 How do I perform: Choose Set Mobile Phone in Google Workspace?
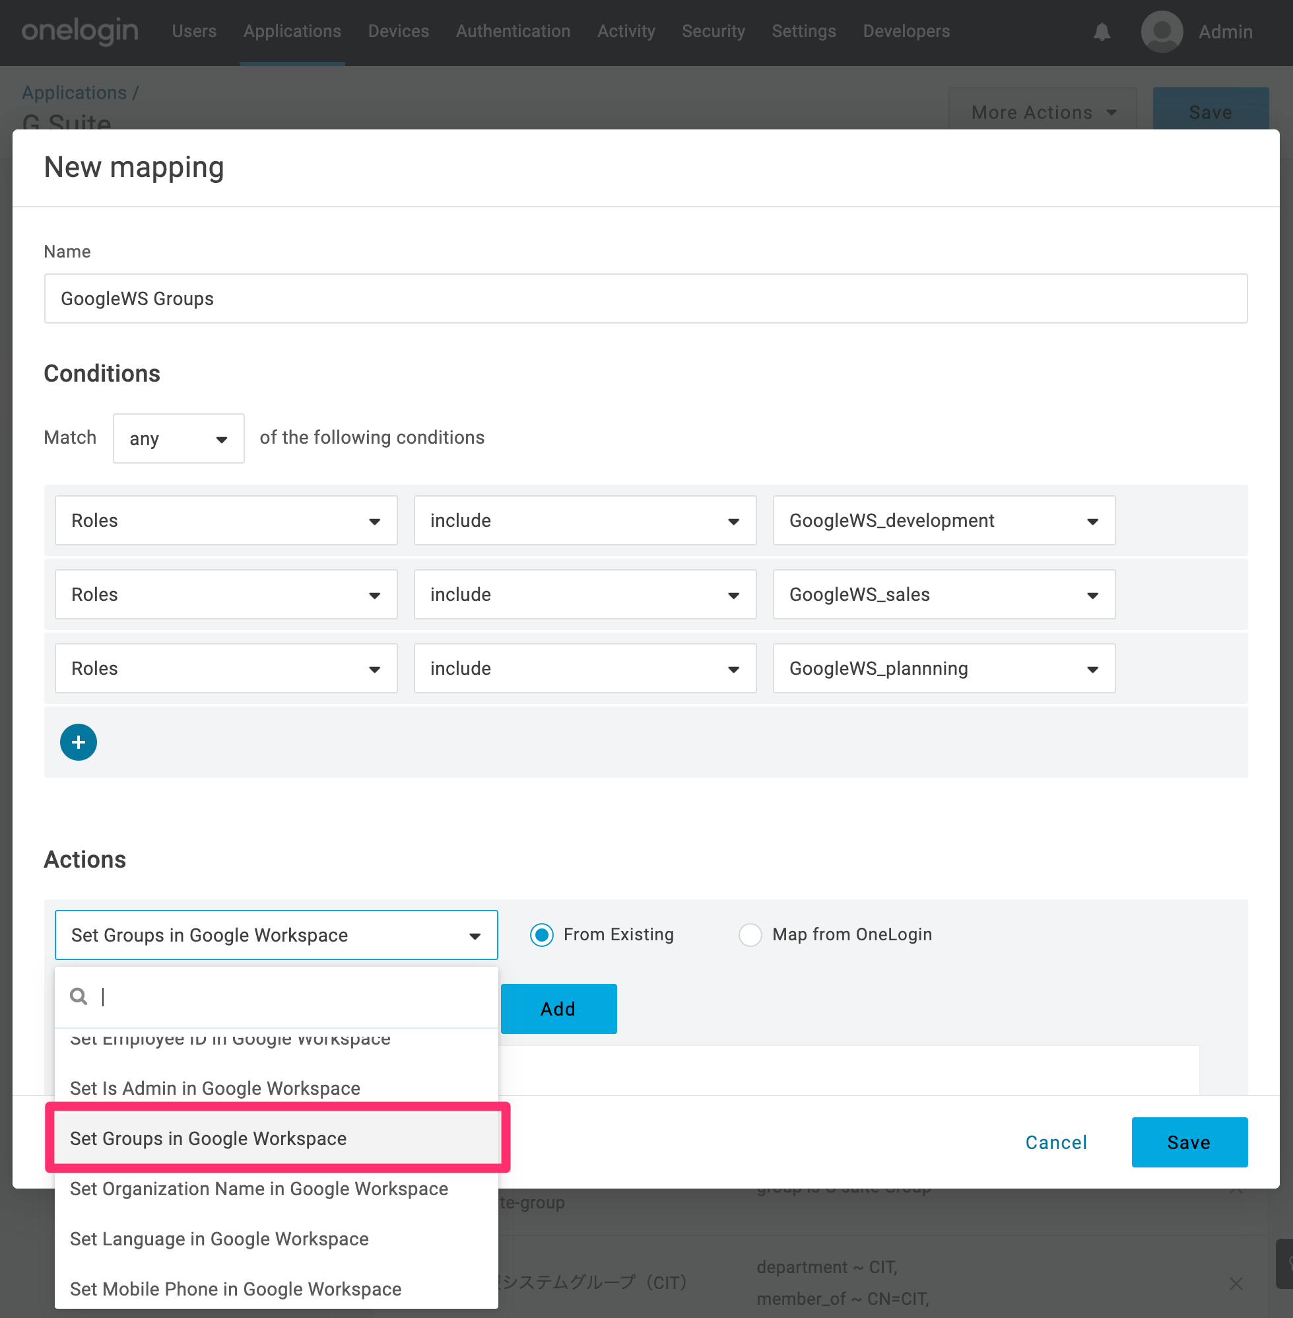point(277,1289)
